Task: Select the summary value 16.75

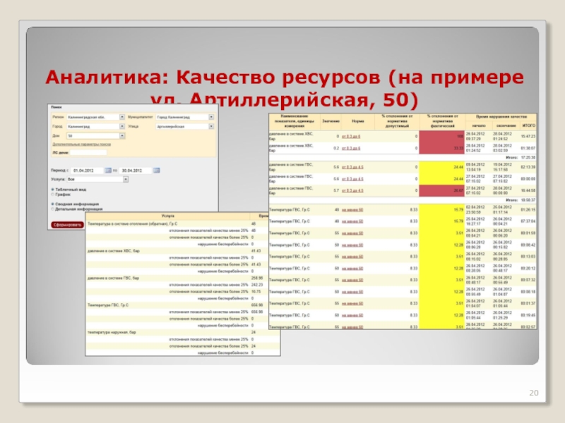Action: click(256, 292)
